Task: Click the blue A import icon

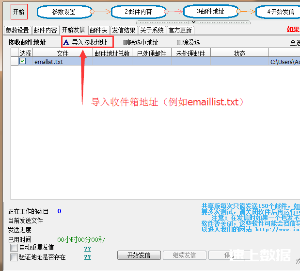Action: point(66,42)
